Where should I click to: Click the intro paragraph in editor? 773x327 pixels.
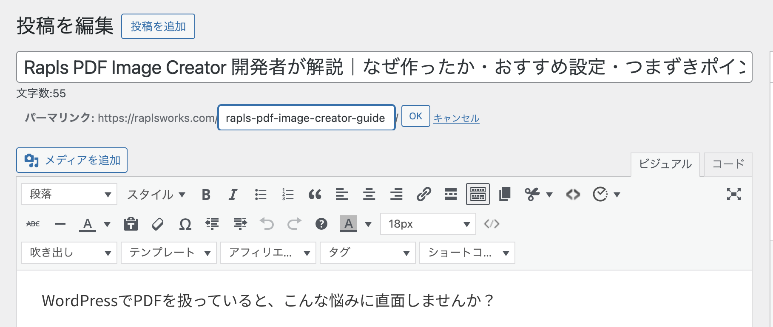coord(267,301)
